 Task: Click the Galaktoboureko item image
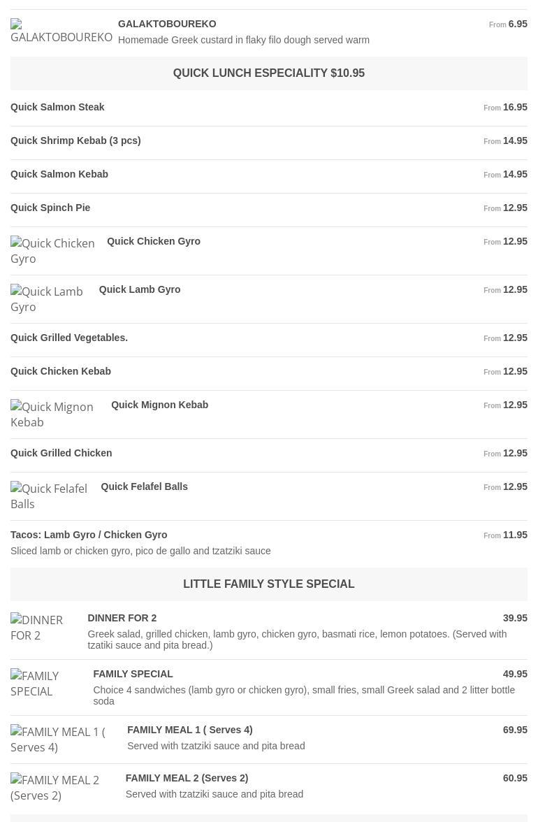coord(61,31)
